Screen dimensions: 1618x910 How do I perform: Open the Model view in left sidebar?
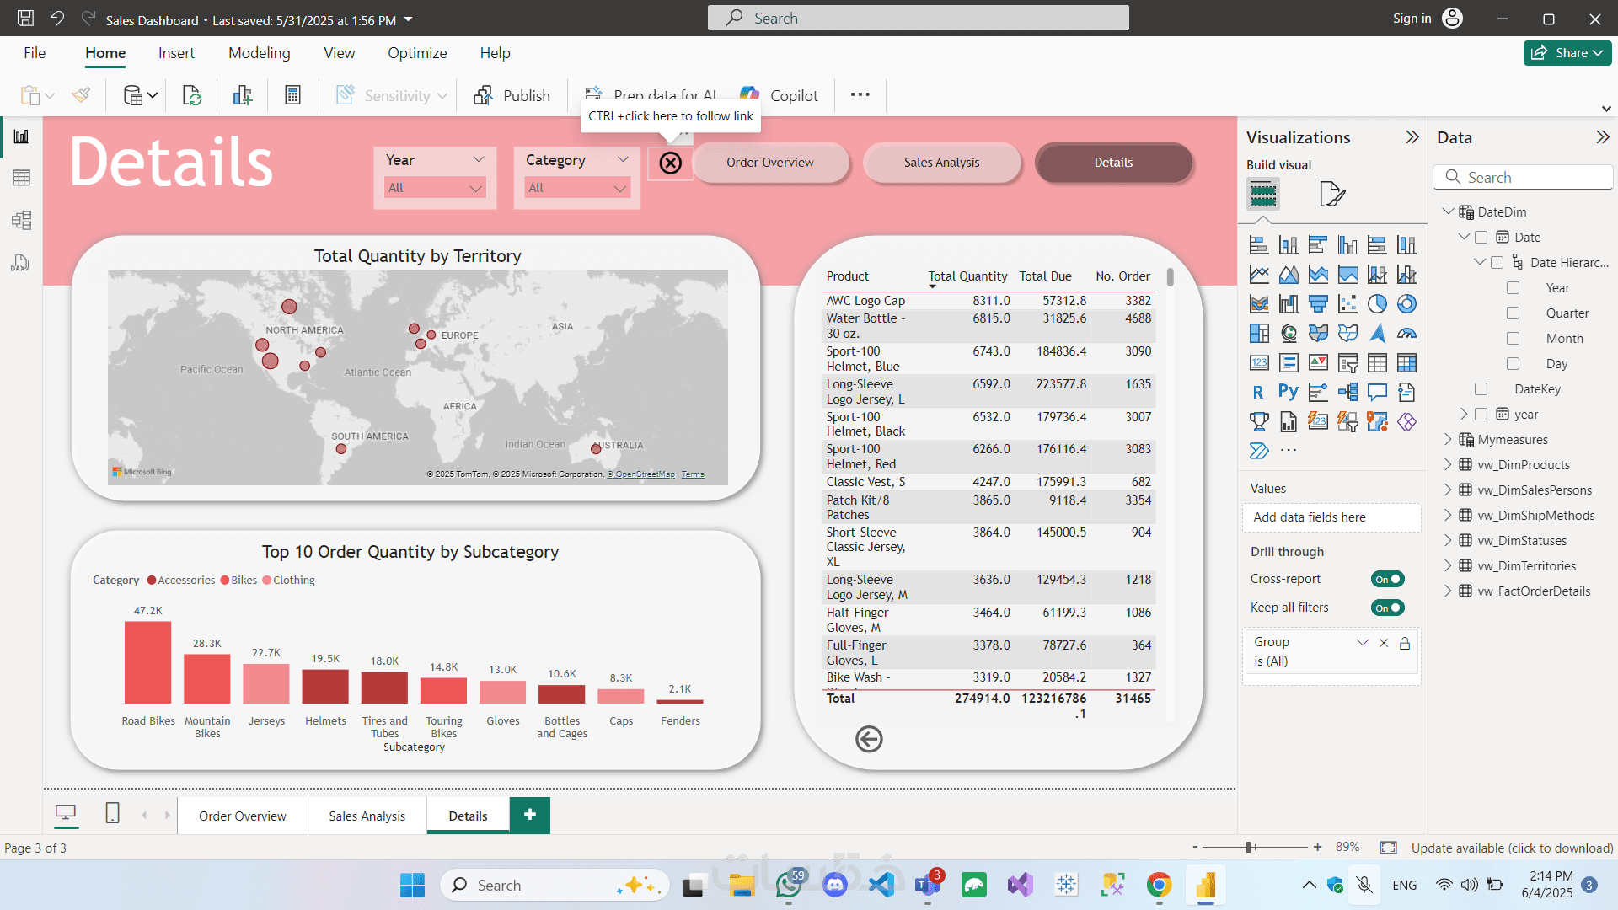pyautogui.click(x=22, y=221)
